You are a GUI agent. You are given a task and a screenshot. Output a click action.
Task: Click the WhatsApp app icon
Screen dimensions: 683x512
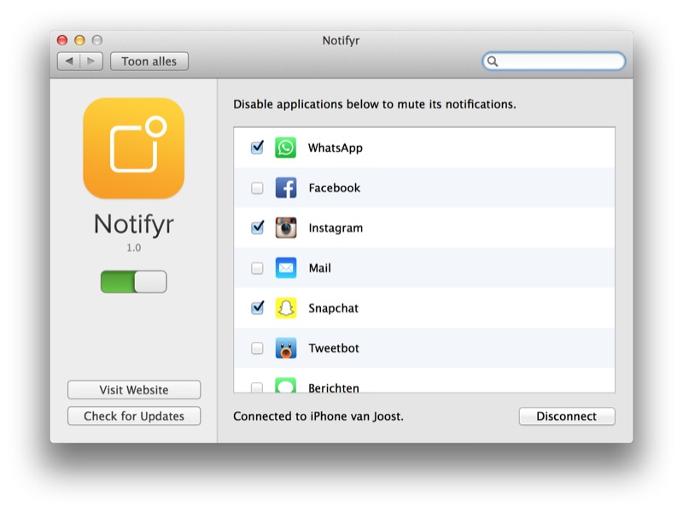pyautogui.click(x=285, y=148)
